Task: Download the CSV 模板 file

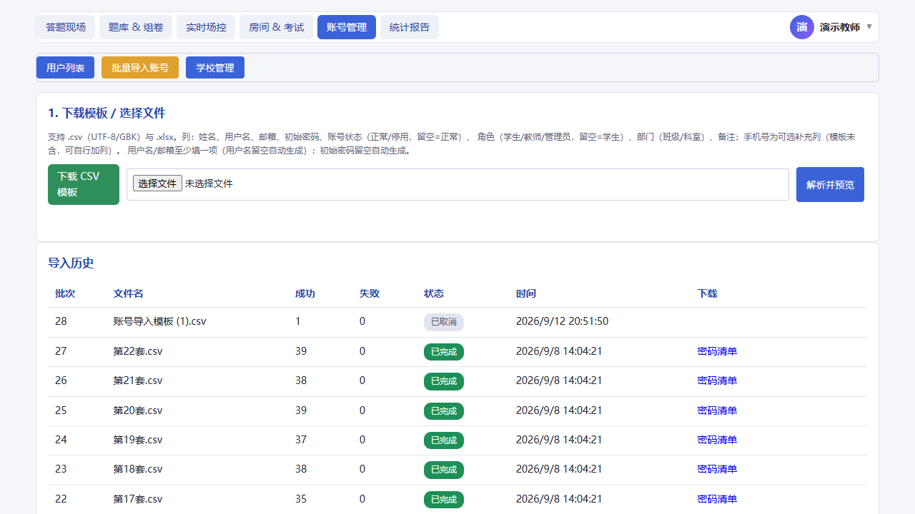Action: (84, 184)
